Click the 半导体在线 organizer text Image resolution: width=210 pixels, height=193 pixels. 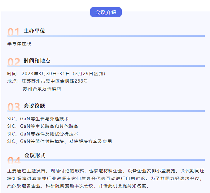click(x=19, y=44)
